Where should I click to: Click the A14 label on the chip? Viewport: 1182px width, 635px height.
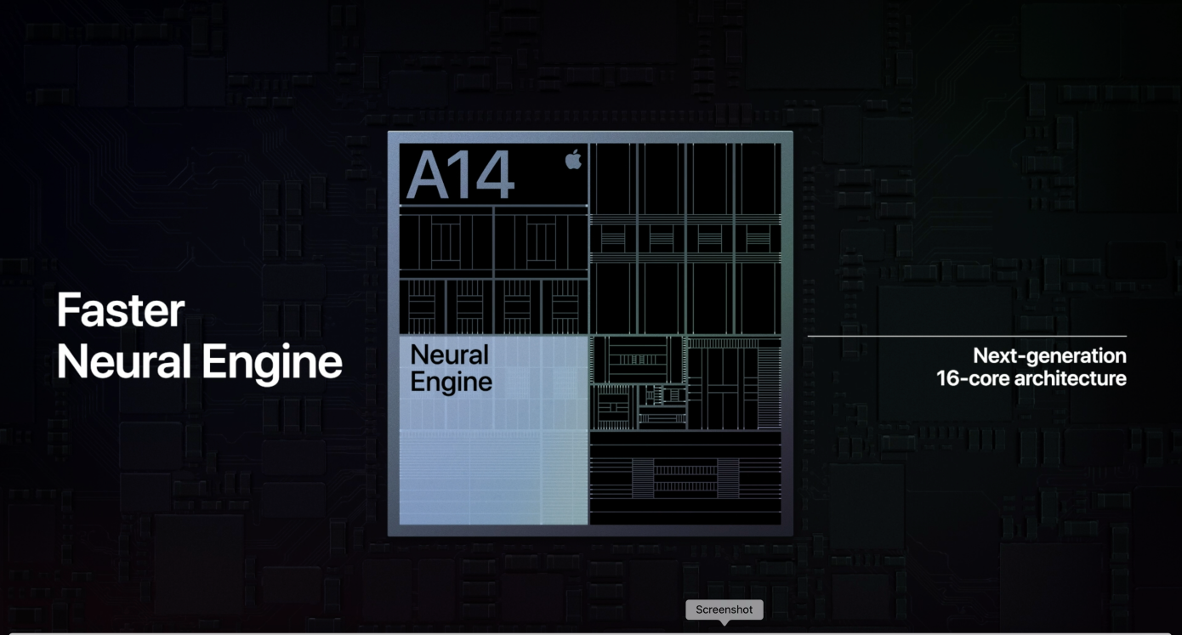[x=460, y=175]
